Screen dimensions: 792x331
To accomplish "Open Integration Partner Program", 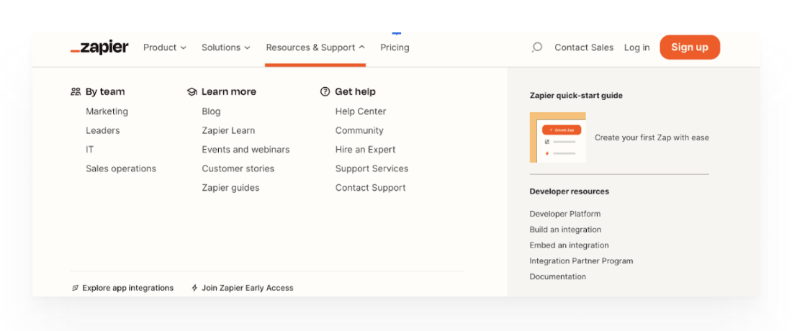I will click(581, 261).
